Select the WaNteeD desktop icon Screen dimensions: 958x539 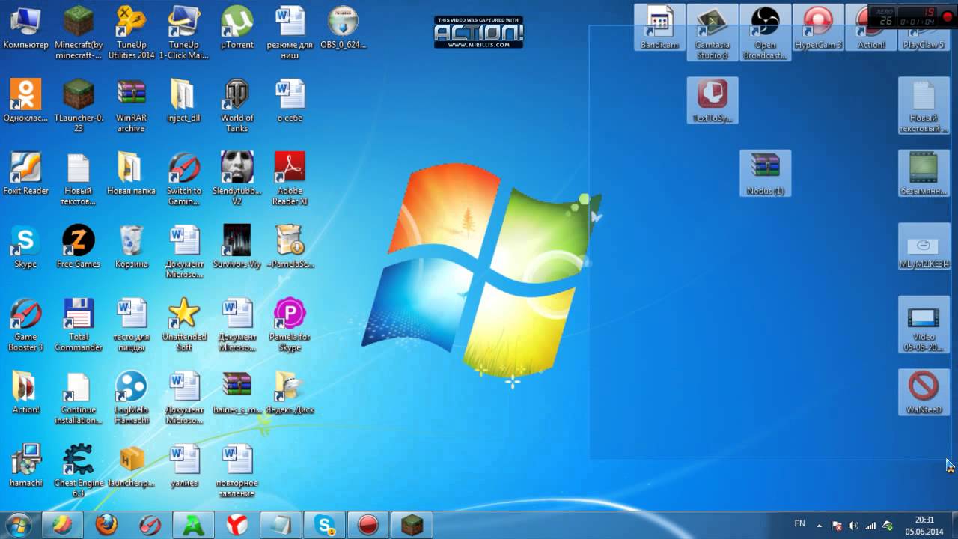click(x=924, y=393)
